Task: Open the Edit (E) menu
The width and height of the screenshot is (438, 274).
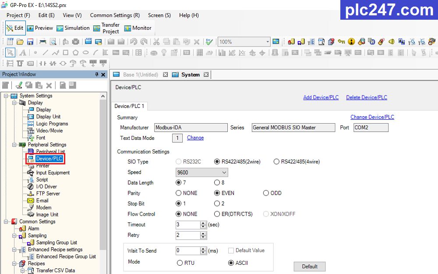Action: pos(46,15)
